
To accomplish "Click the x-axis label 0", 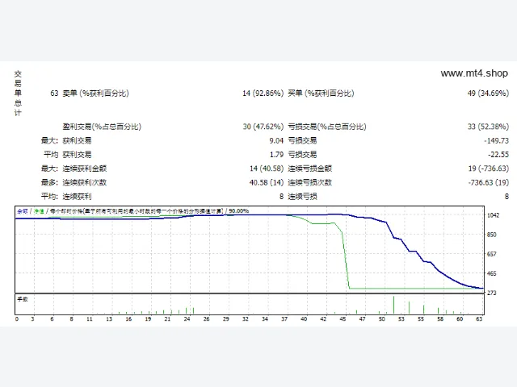I will [x=17, y=319].
